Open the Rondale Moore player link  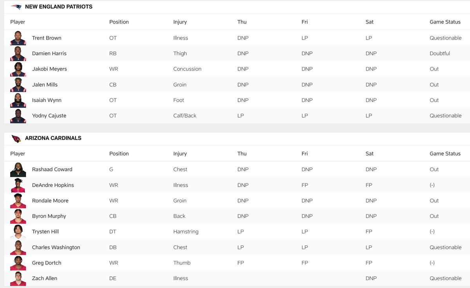50,201
